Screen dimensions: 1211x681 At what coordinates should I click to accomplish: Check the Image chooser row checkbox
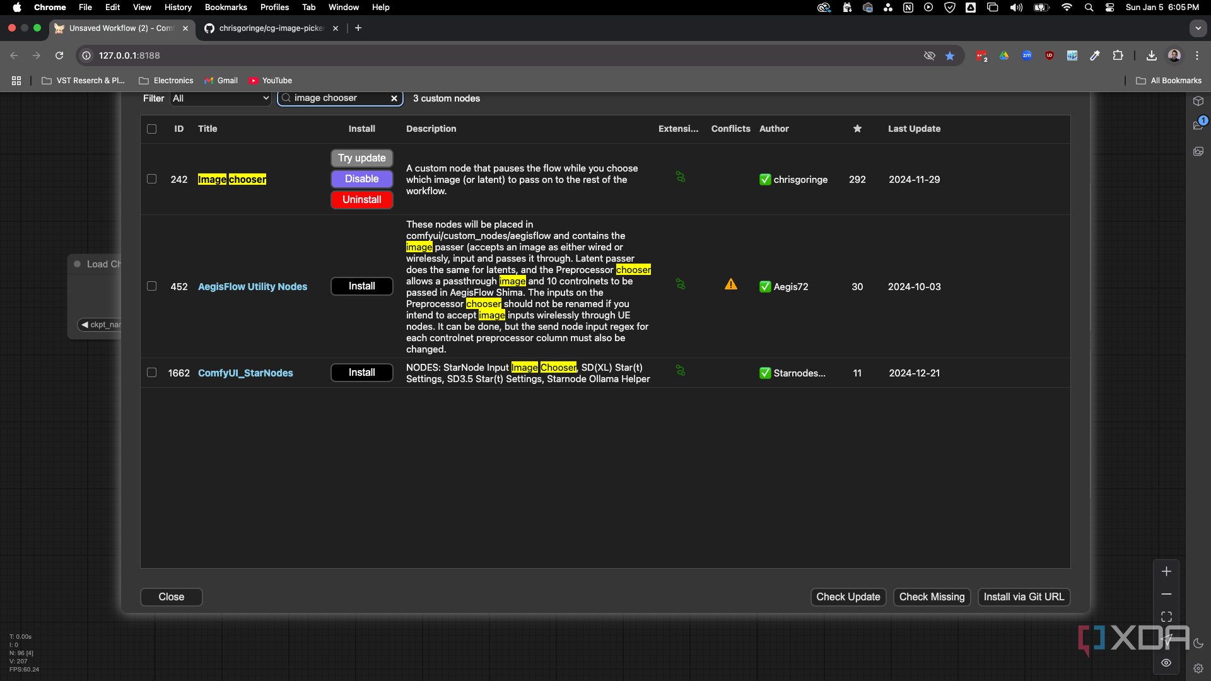(151, 179)
